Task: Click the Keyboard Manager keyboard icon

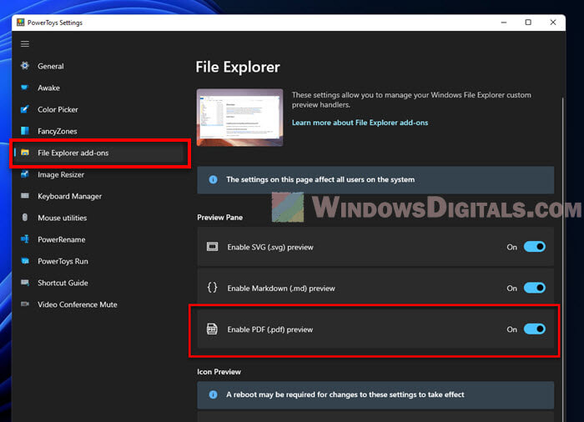Action: click(25, 196)
